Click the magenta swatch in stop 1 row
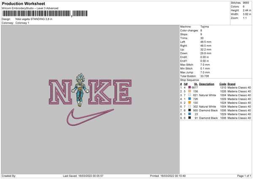 click(x=190, y=87)
